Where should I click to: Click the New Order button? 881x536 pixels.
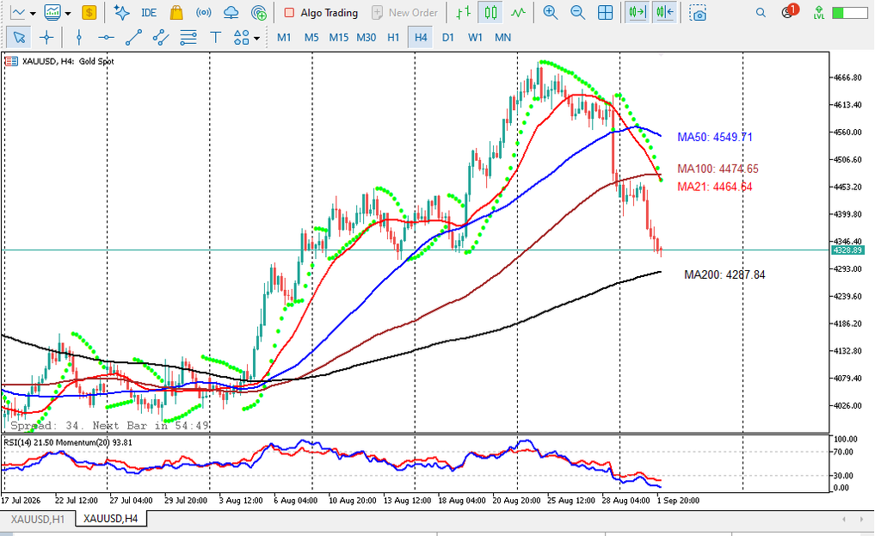point(405,12)
